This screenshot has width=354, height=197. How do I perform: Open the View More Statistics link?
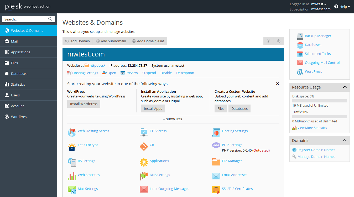tap(312, 128)
